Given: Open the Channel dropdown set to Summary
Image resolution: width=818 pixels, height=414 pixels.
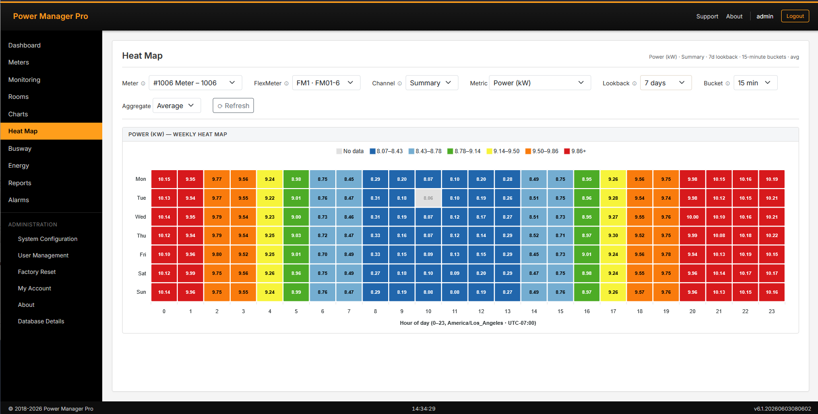Looking at the screenshot, I should click(x=432, y=83).
